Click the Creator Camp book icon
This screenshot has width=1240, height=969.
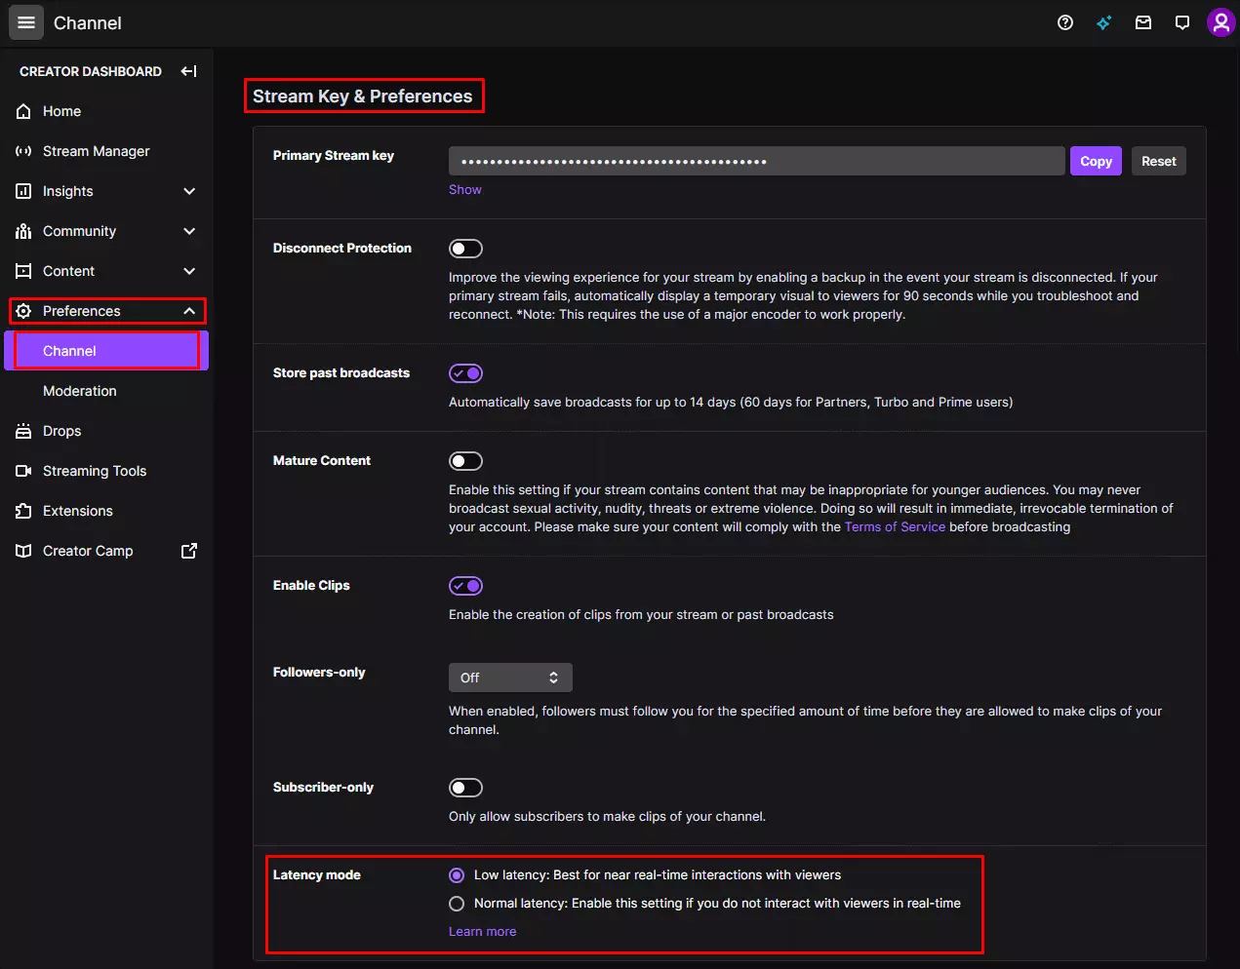click(x=23, y=551)
